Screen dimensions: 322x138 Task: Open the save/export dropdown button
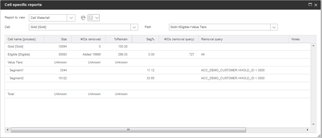tap(94, 18)
